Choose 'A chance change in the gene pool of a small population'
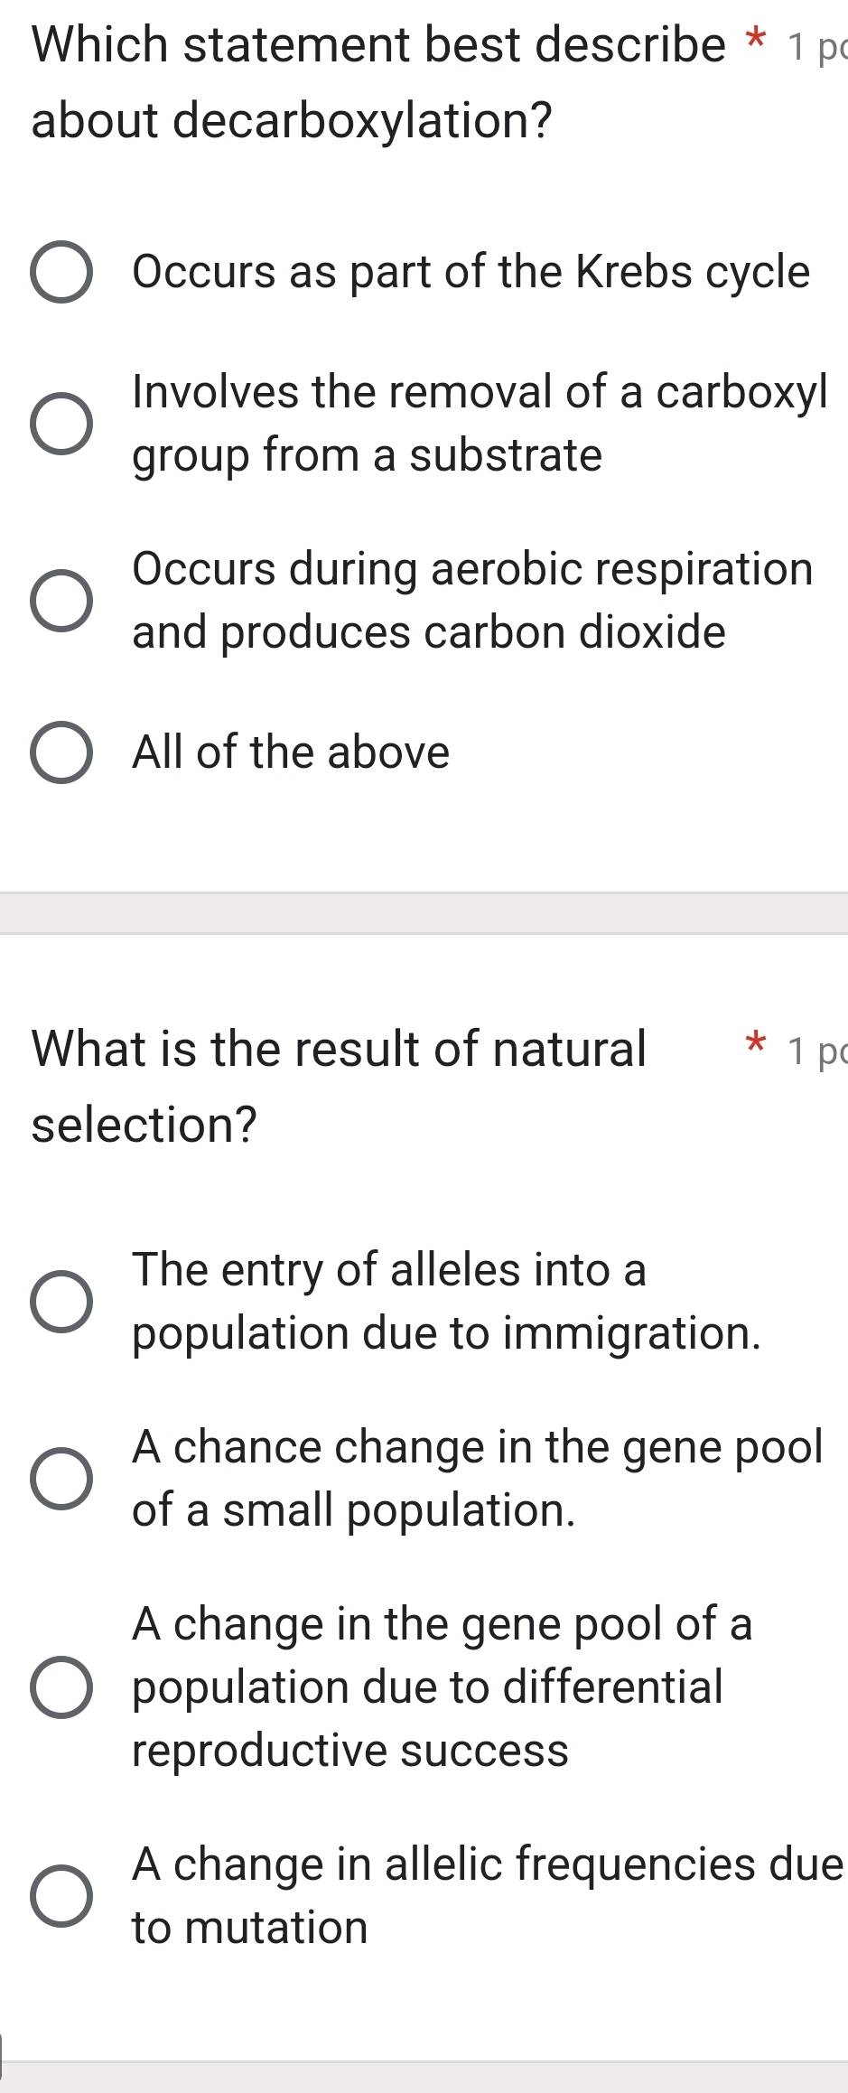This screenshot has height=2093, width=848. 63,1479
